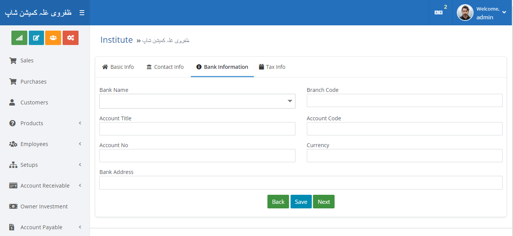This screenshot has height=236, width=513.
Task: Click the admin profile avatar picture
Action: 465,12
